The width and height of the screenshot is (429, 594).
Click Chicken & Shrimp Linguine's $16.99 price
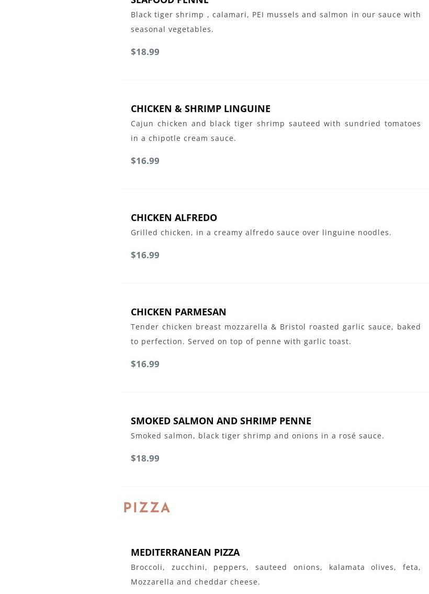pyautogui.click(x=145, y=160)
